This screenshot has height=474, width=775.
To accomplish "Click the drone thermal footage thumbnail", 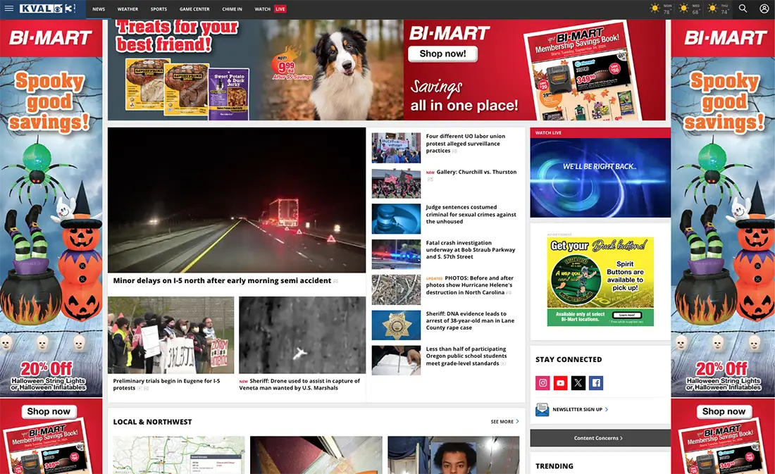I will (302, 335).
